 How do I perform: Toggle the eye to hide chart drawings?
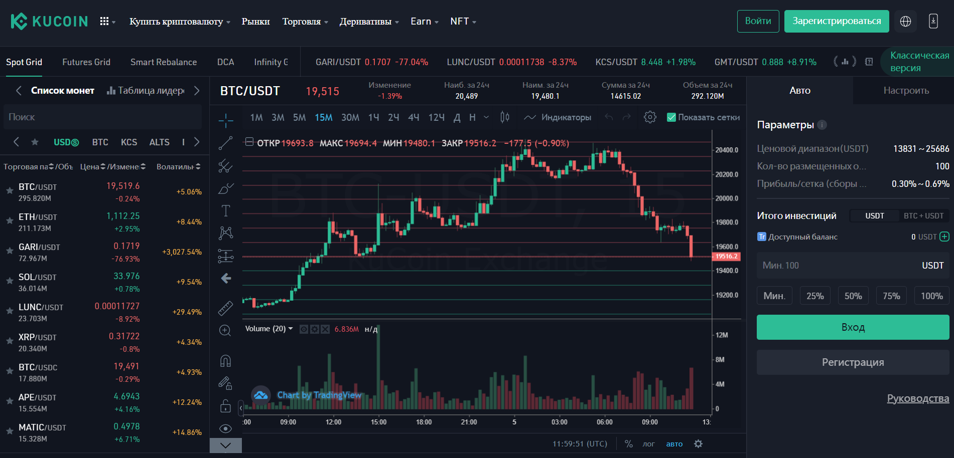226,428
